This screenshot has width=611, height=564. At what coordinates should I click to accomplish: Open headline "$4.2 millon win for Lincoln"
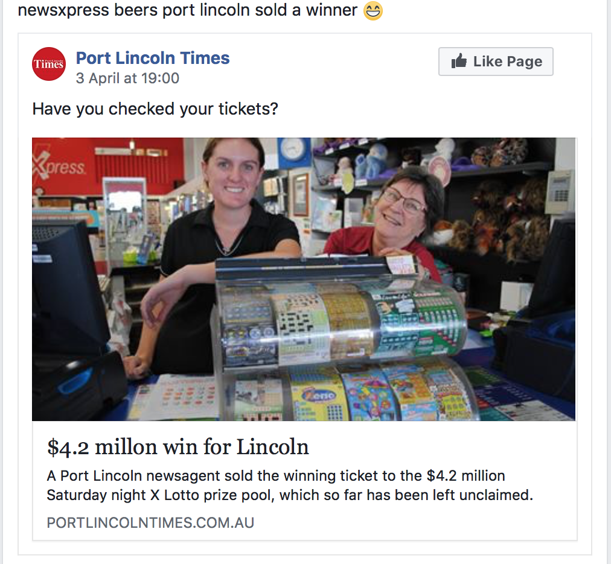pos(178,447)
